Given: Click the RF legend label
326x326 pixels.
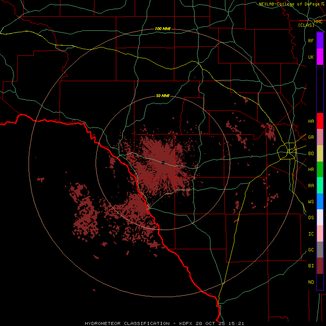Looking at the screenshot, I should [311, 41].
